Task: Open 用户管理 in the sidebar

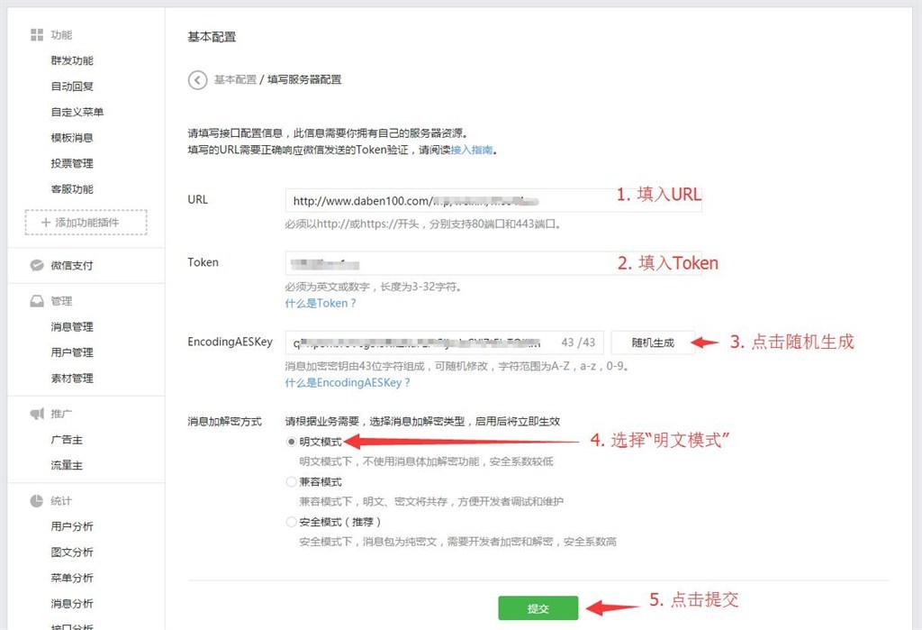Action: (72, 352)
